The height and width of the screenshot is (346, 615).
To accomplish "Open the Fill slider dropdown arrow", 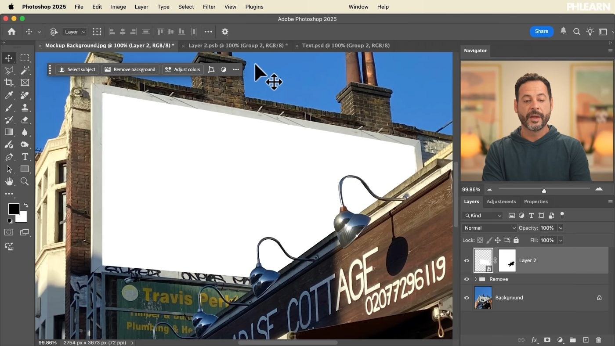I will pyautogui.click(x=560, y=240).
